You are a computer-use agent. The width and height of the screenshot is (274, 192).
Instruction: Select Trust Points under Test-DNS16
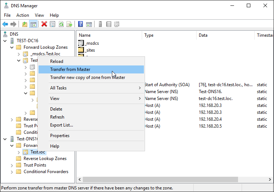pos(35,165)
